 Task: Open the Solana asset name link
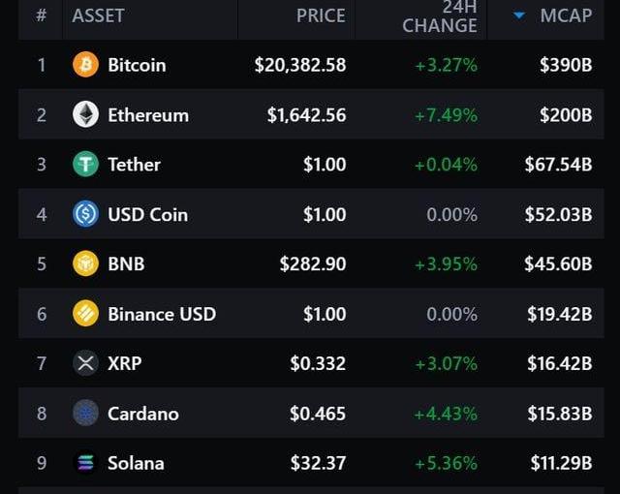(136, 463)
